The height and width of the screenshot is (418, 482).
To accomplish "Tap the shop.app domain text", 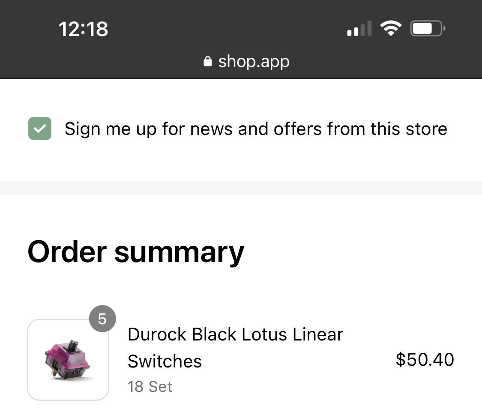I will pos(254,62).
